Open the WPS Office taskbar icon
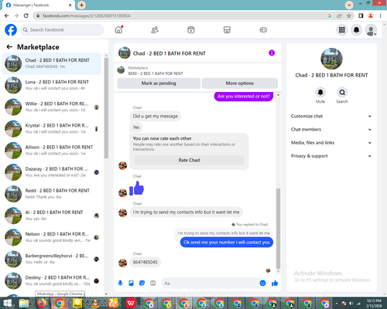 [x=131, y=303]
